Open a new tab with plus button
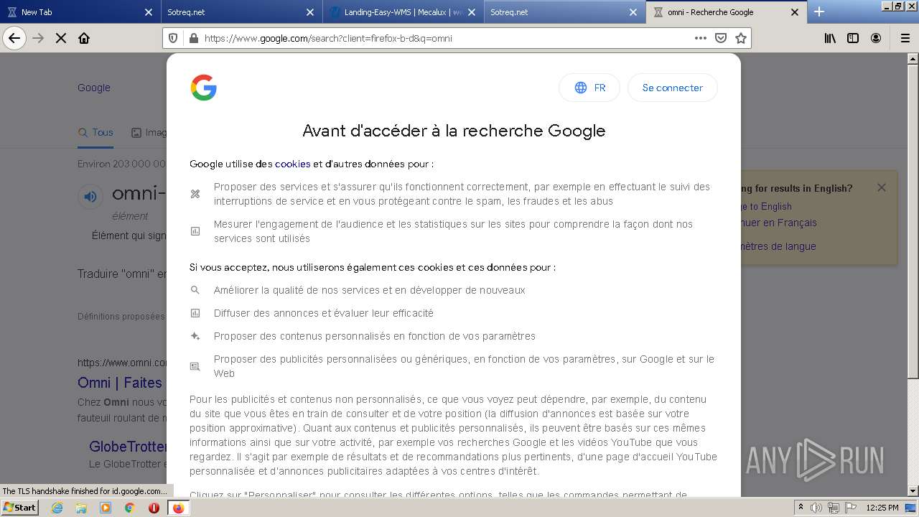The height and width of the screenshot is (517, 919). (819, 11)
